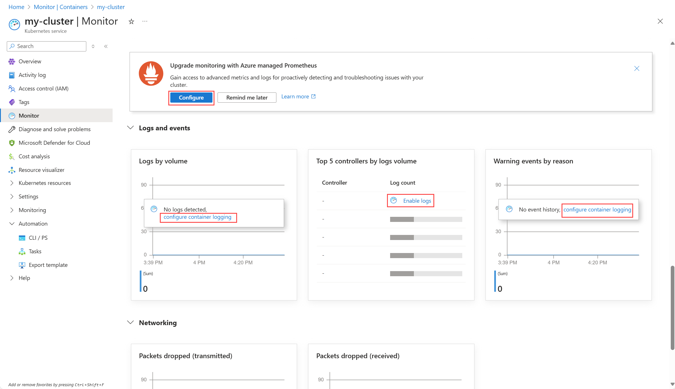Select Activity log in sidebar
Screen dimensions: 675x389
tap(32, 75)
